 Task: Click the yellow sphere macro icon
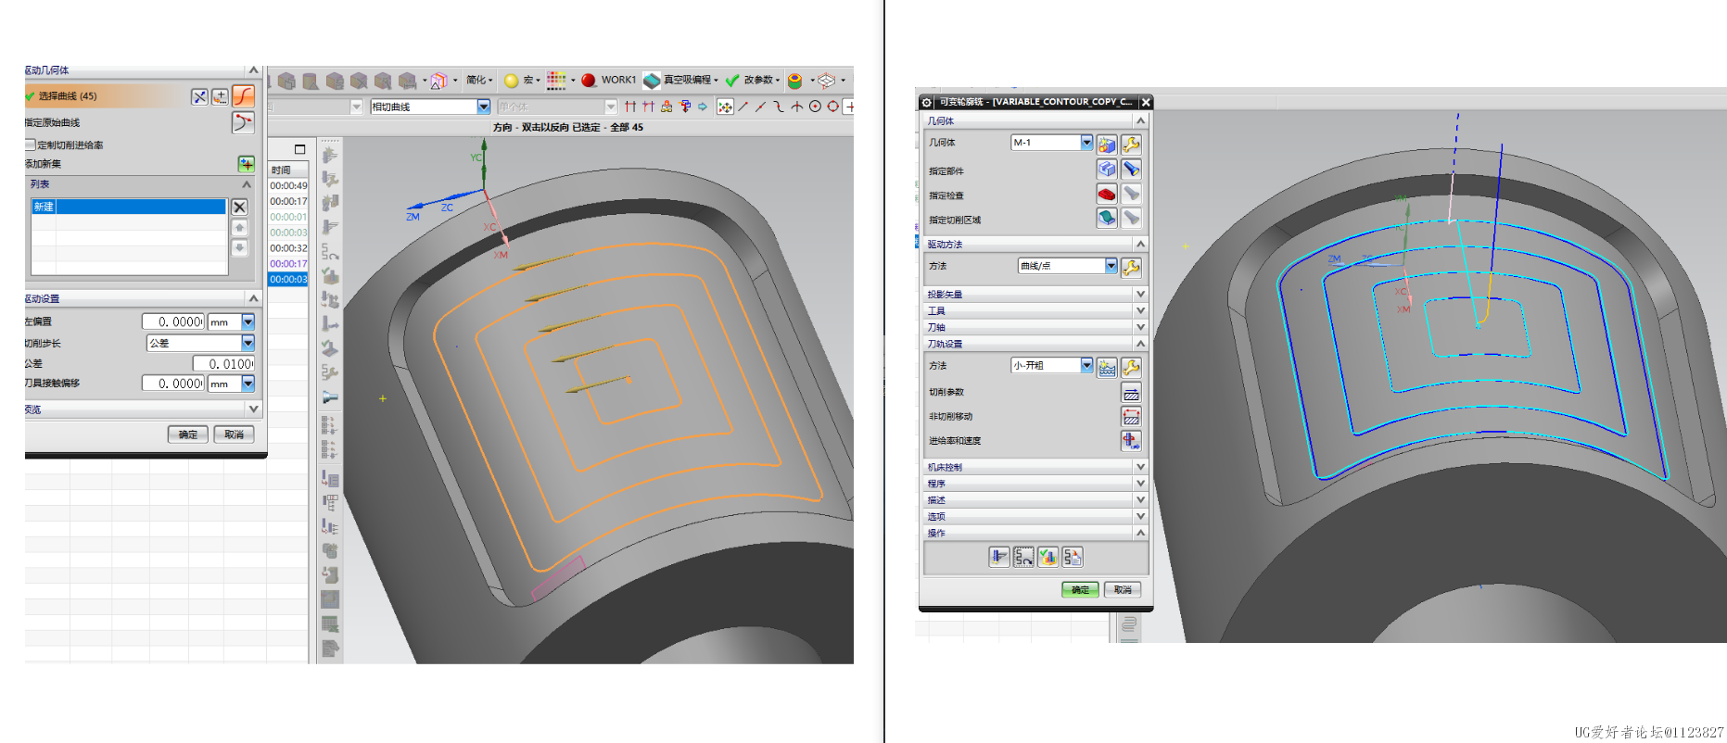[511, 81]
